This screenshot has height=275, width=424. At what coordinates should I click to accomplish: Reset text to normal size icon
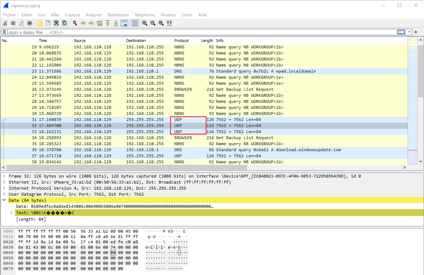click(x=161, y=23)
